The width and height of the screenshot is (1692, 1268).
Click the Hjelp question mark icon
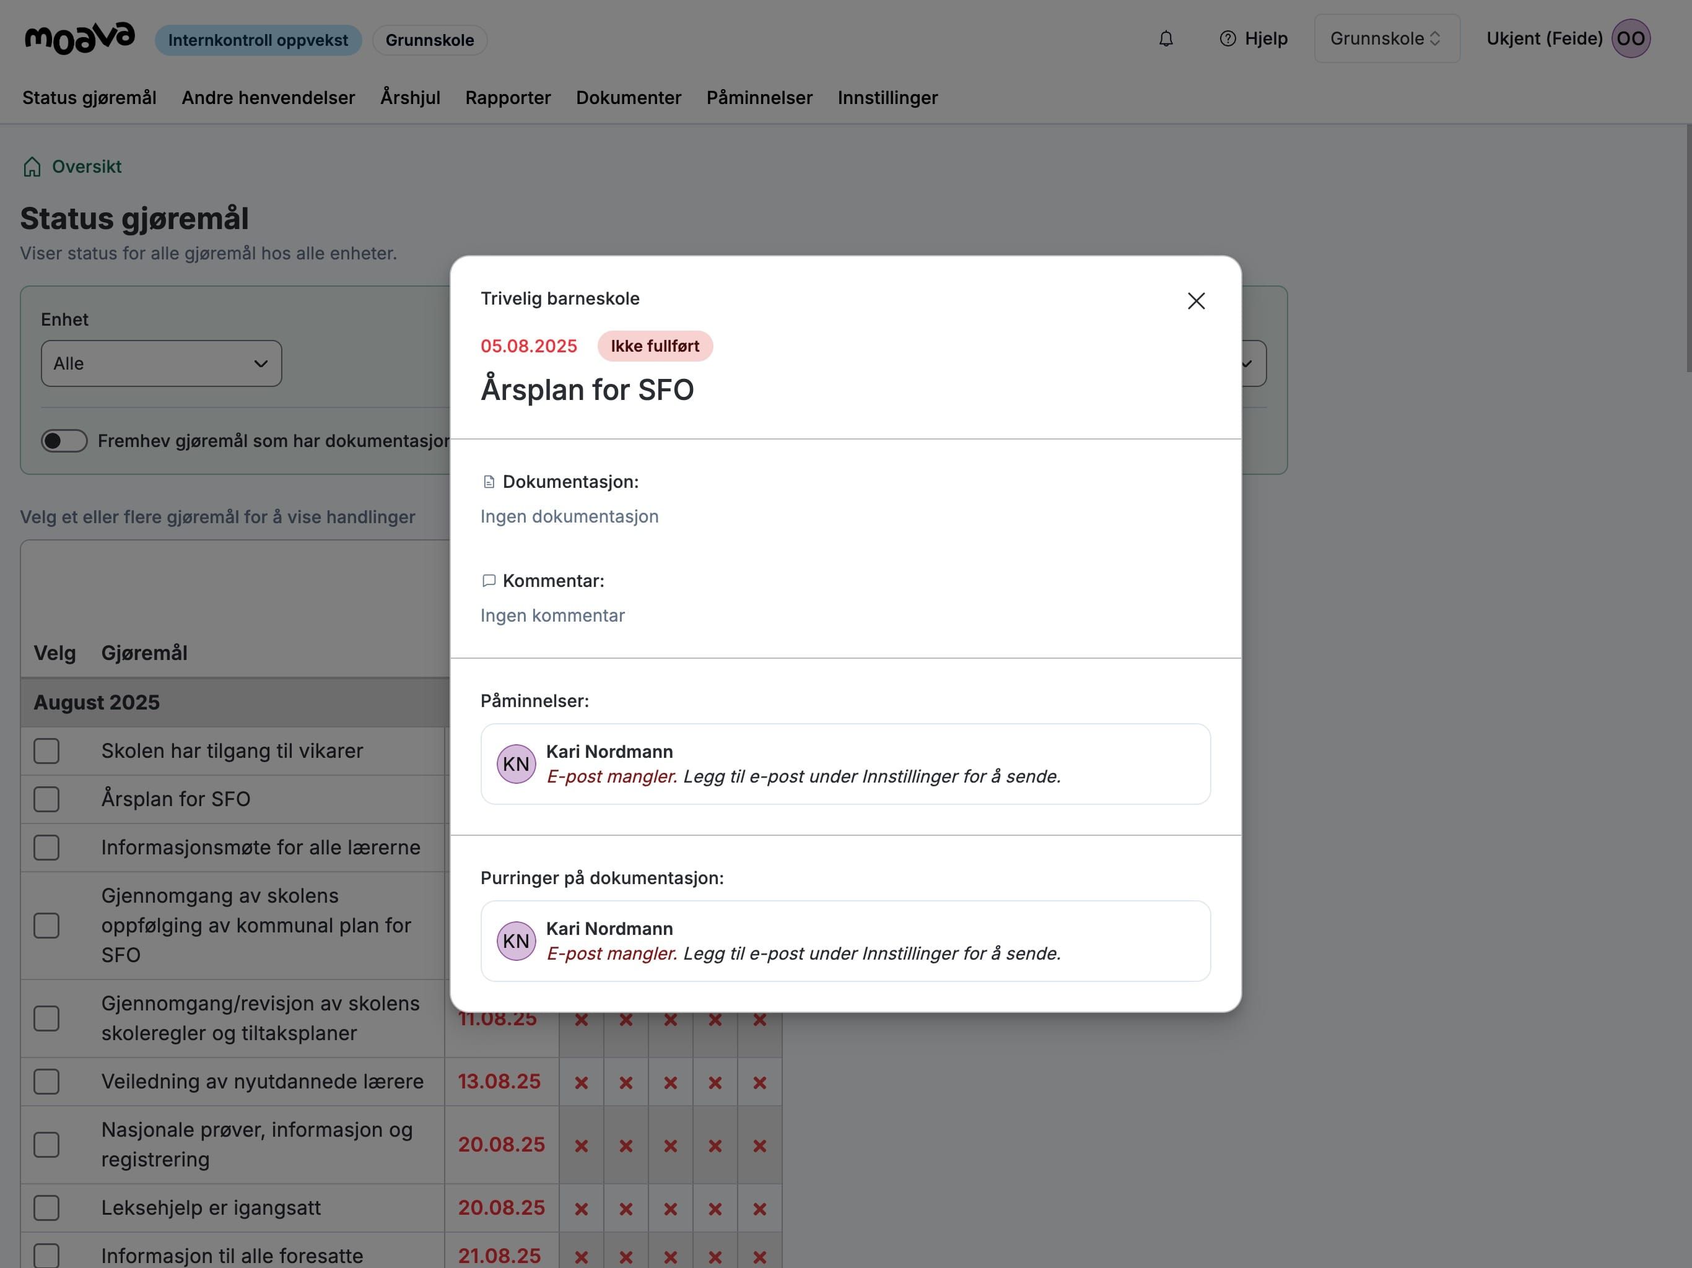click(x=1227, y=39)
